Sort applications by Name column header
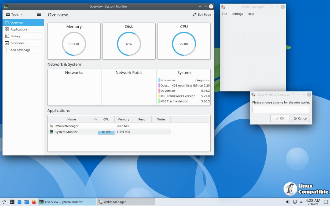 click(71, 119)
